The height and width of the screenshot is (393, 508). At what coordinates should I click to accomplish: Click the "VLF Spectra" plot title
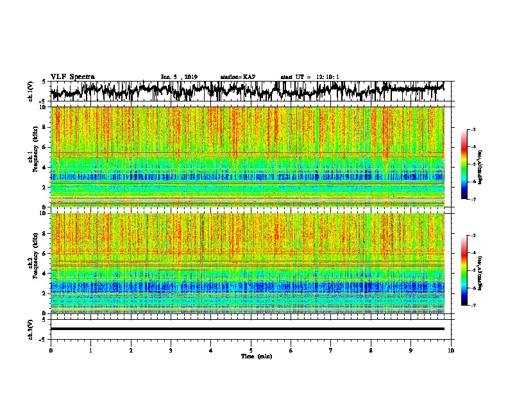(x=72, y=77)
